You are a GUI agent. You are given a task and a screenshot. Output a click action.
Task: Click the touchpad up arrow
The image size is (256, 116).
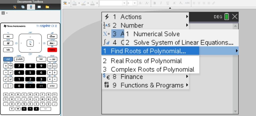(x=30, y=37)
